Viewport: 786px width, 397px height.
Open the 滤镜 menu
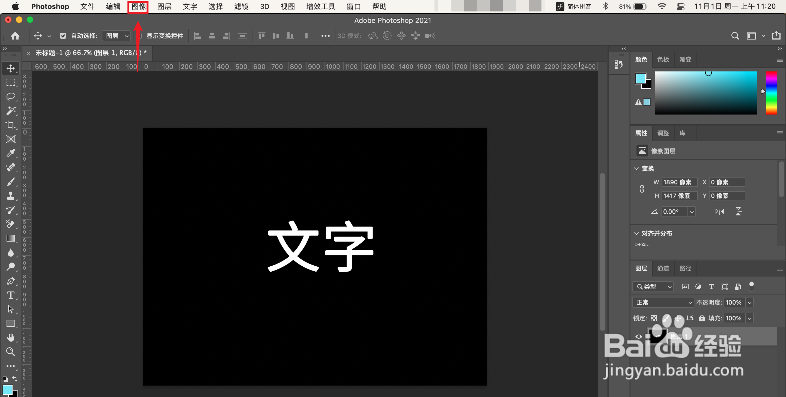(241, 6)
